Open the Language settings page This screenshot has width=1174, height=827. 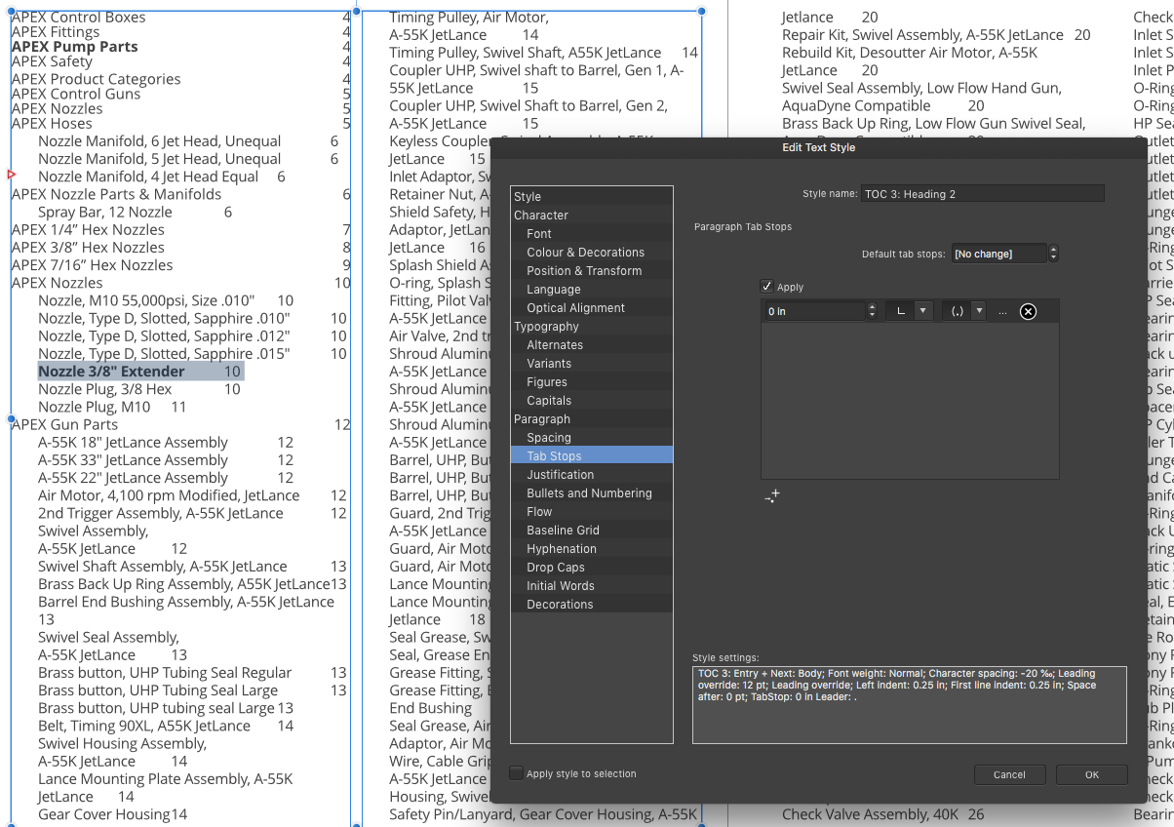click(x=592, y=290)
